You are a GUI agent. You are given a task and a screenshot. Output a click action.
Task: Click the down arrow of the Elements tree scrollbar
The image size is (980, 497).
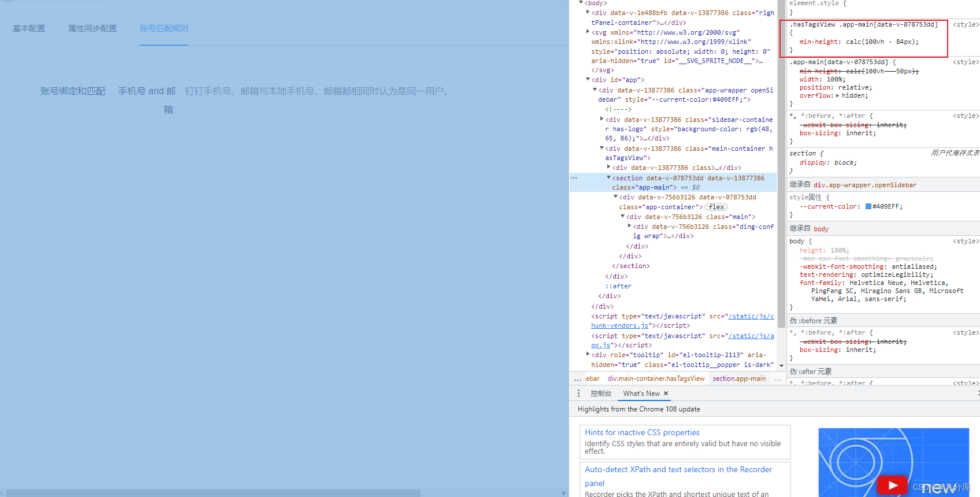tap(781, 366)
